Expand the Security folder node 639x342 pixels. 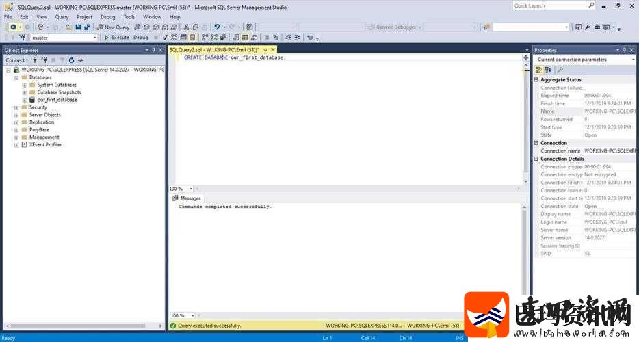pyautogui.click(x=16, y=107)
